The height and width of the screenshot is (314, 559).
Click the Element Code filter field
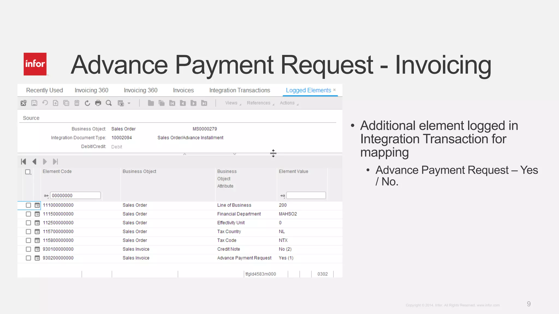[x=75, y=195]
